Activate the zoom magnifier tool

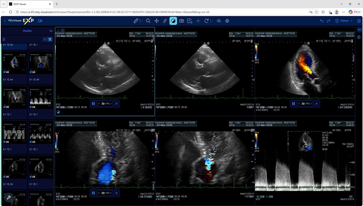click(x=148, y=21)
